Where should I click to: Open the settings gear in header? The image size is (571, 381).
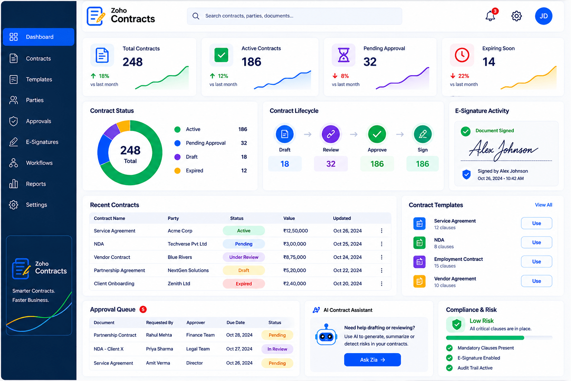coord(516,16)
